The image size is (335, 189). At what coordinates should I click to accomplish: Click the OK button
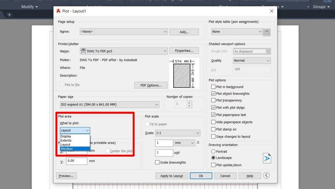coord(201,176)
